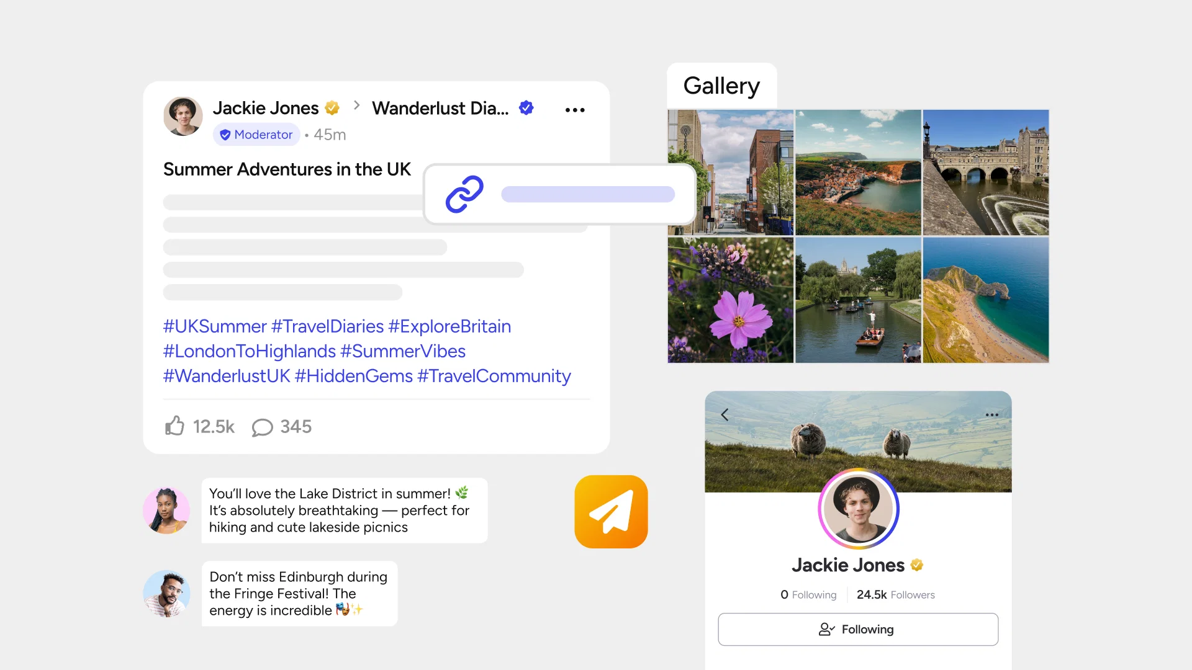Click Jackie Jones's profile avatar with gradient ring
The image size is (1192, 670).
pyautogui.click(x=858, y=509)
